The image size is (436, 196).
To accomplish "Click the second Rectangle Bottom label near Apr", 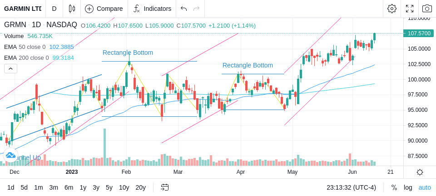I will 248,66.
